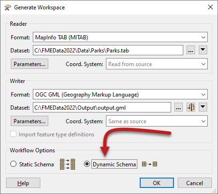Open the Reader Format dropdown
This screenshot has height=194, width=218.
tap(120, 37)
